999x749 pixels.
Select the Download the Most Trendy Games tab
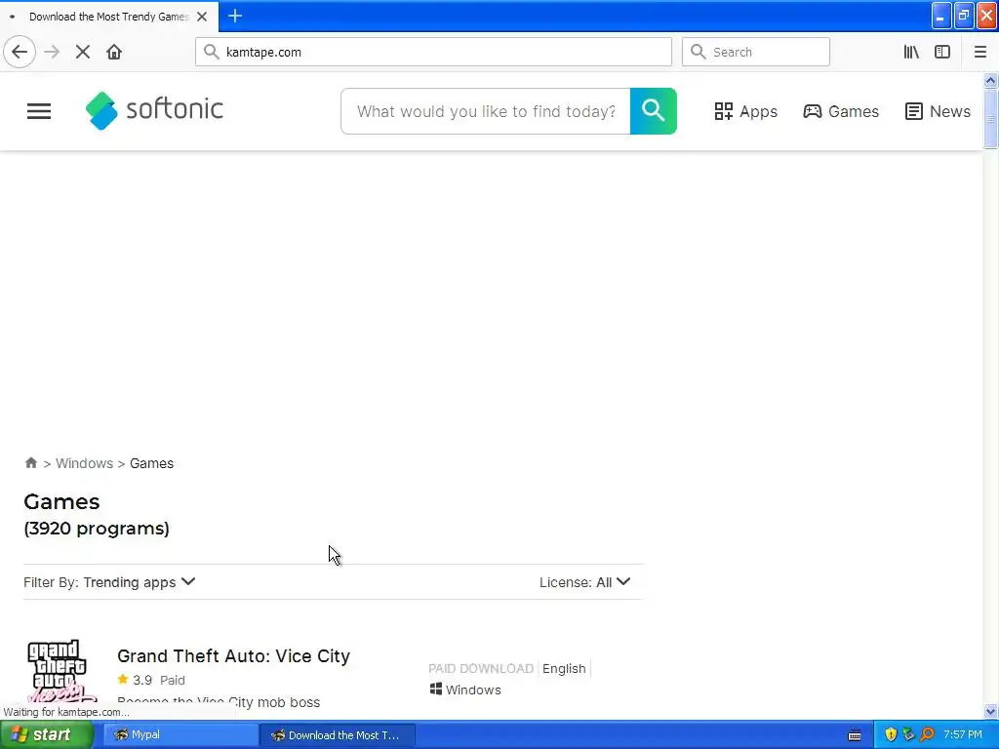108,17
